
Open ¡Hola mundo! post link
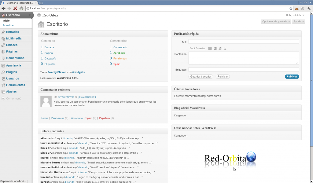86,97
